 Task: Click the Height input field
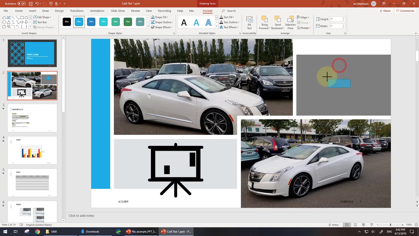click(337, 19)
